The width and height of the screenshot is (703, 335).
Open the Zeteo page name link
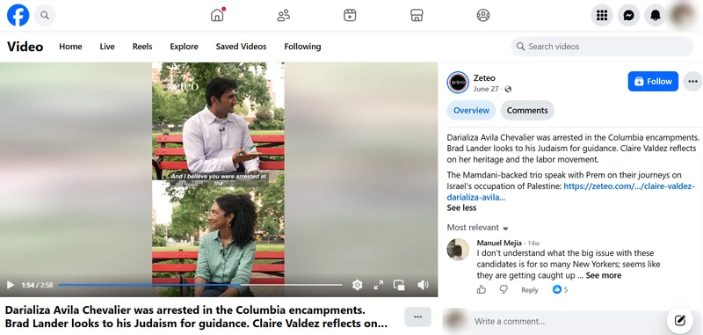click(484, 78)
